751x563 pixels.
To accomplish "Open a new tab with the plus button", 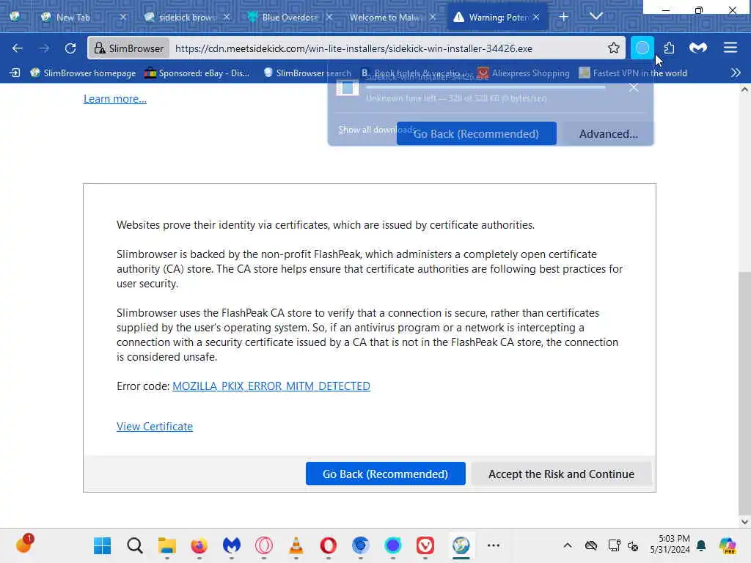I will [x=564, y=17].
